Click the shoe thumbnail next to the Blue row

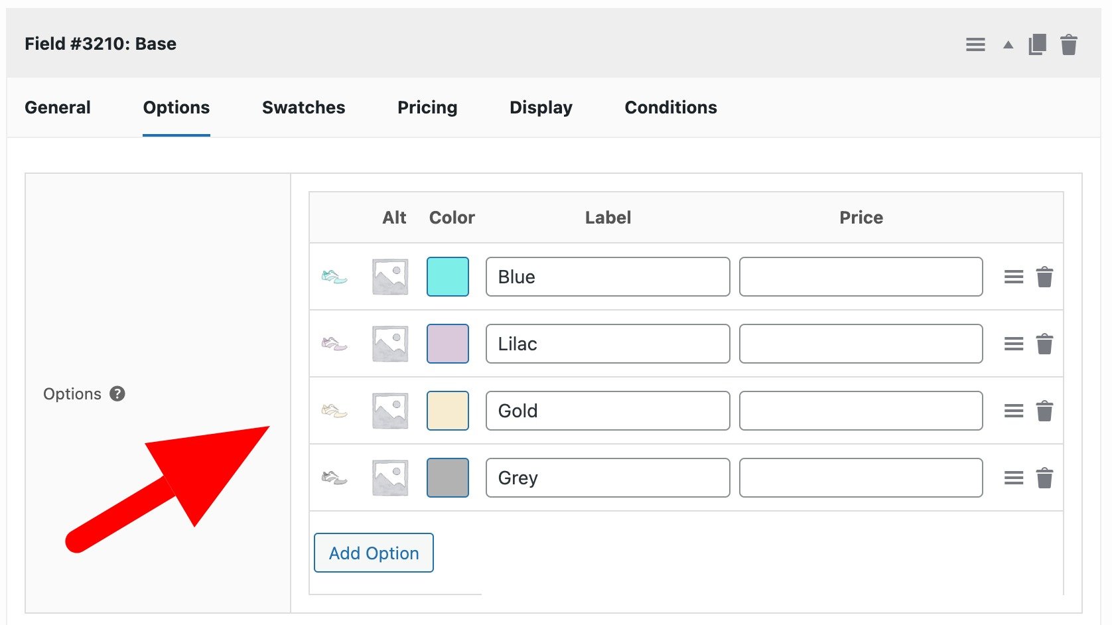coord(335,277)
